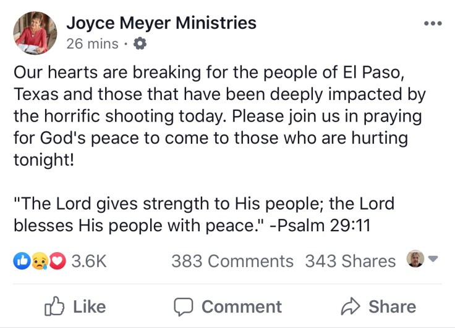Screen dimensions: 455x328
Task: Open the 383 Comments link
Action: (x=232, y=261)
